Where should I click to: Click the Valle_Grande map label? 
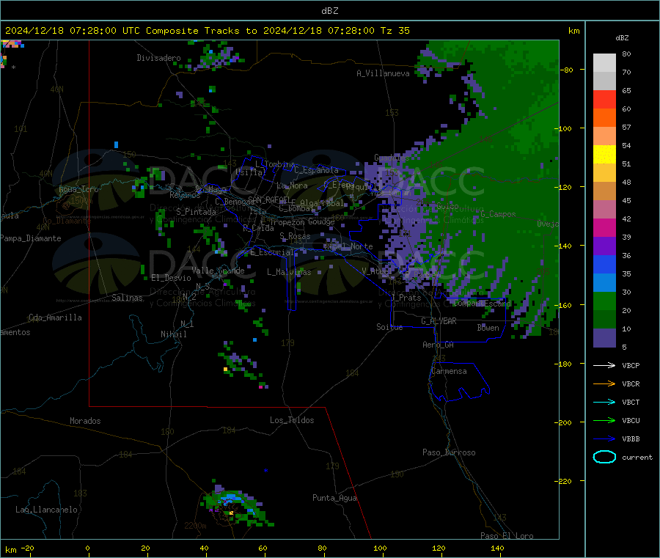pyautogui.click(x=218, y=271)
